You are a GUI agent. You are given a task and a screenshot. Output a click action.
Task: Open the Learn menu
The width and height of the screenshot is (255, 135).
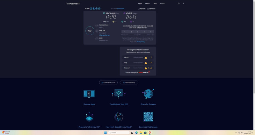pyautogui.click(x=147, y=4)
